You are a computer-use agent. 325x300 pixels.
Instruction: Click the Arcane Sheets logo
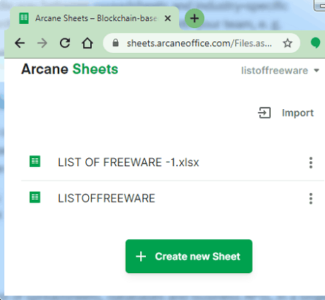[69, 69]
